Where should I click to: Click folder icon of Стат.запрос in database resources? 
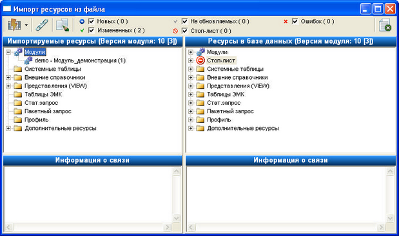200,103
